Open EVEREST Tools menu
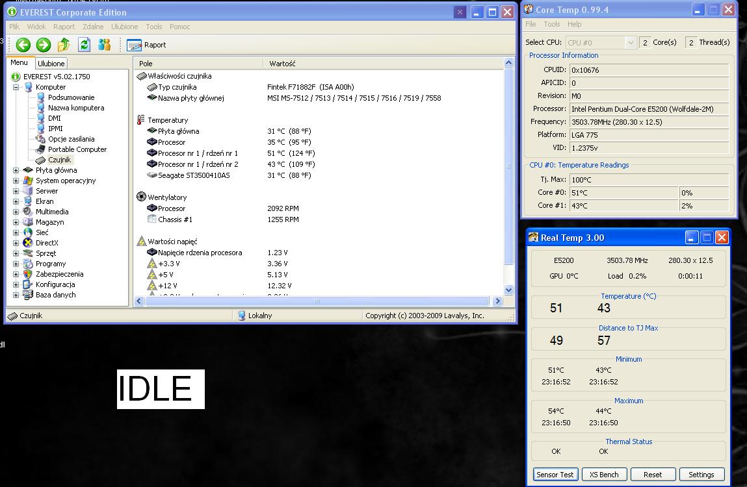 coord(154,27)
